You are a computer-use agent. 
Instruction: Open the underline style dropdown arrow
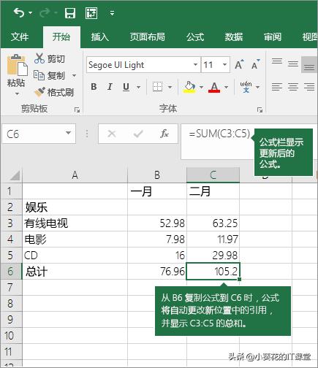click(139, 87)
